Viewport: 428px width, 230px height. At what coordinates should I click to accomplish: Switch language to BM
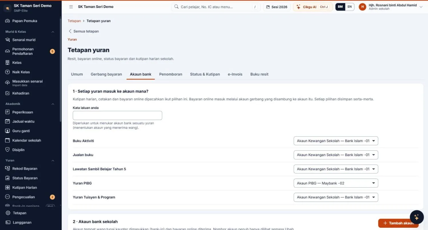point(340,7)
